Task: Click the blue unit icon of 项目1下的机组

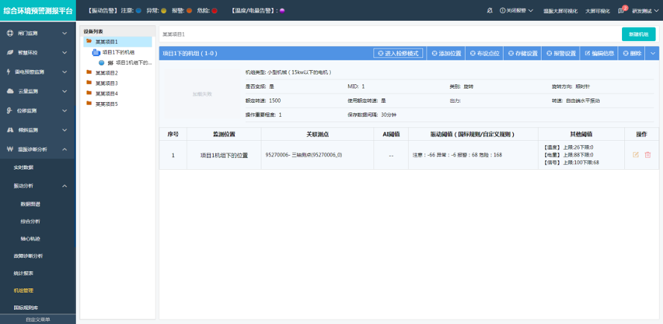Action: (96, 52)
